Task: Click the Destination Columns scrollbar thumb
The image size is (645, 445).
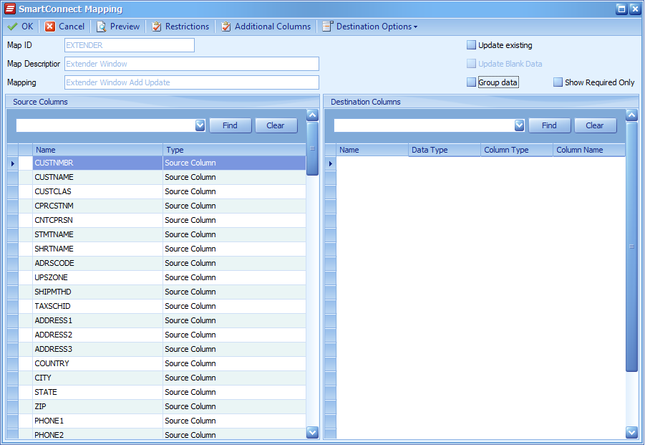Action: [632, 247]
